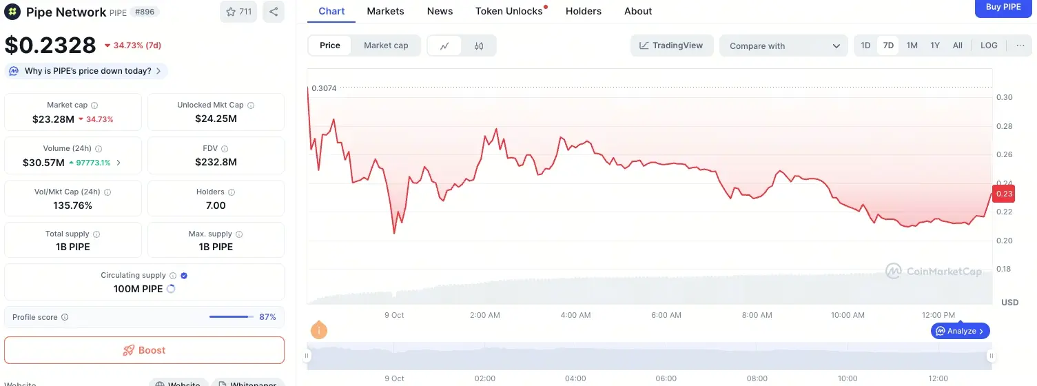Open the three-dots more options menu
The width and height of the screenshot is (1037, 386).
click(x=1020, y=45)
